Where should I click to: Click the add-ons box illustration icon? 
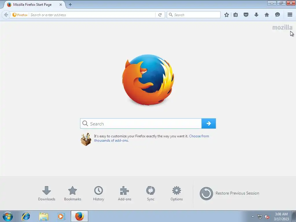tap(86, 139)
